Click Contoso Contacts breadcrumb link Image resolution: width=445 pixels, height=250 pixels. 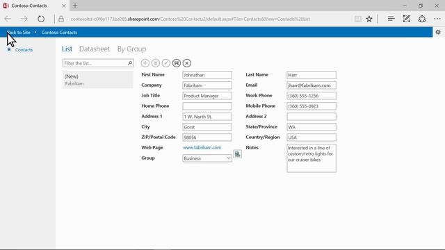coord(59,33)
